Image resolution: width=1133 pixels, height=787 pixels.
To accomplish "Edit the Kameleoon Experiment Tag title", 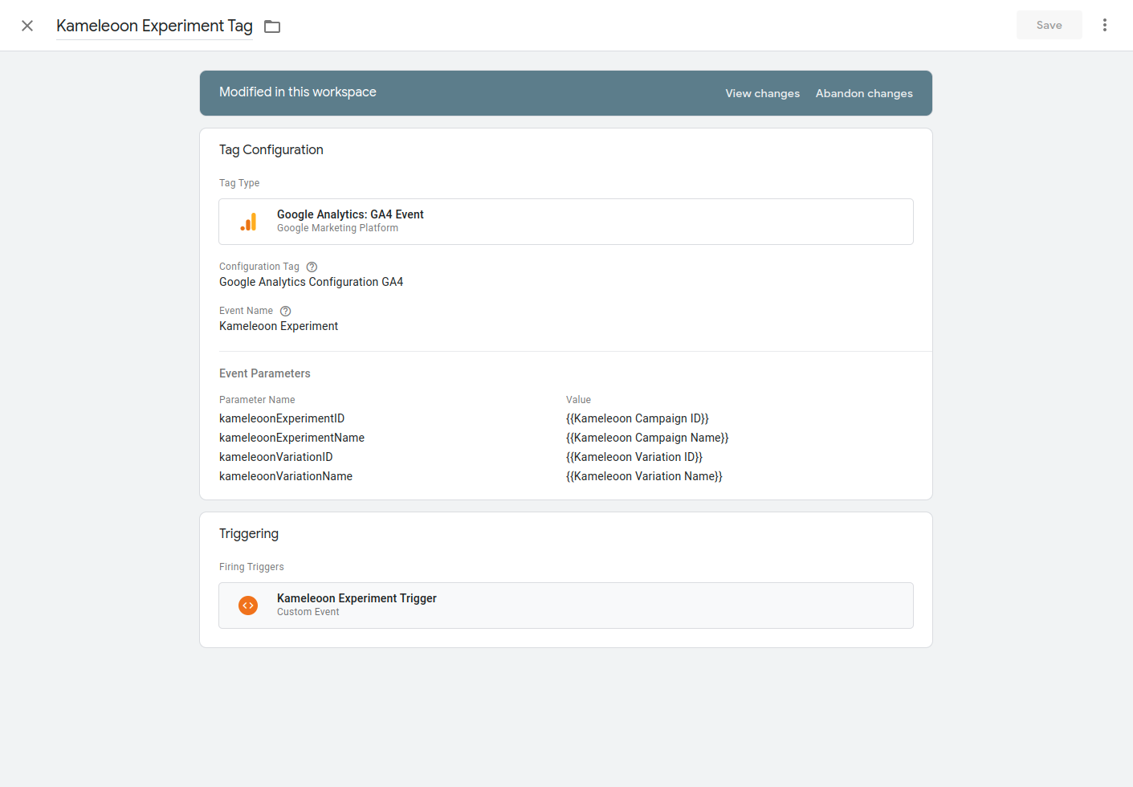I will click(x=154, y=26).
